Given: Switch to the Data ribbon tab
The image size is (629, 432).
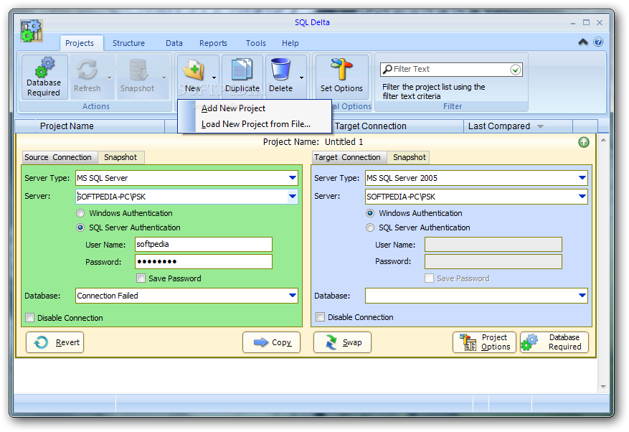Looking at the screenshot, I should pyautogui.click(x=174, y=43).
